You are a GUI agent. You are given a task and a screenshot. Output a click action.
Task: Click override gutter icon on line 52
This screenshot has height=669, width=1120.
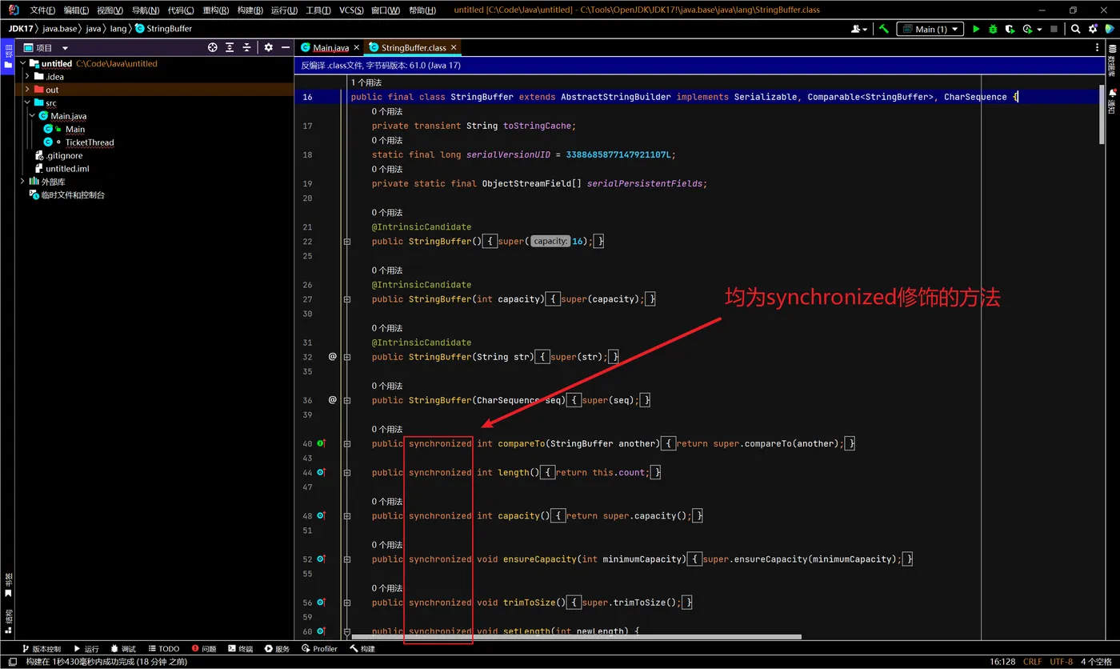tap(322, 559)
